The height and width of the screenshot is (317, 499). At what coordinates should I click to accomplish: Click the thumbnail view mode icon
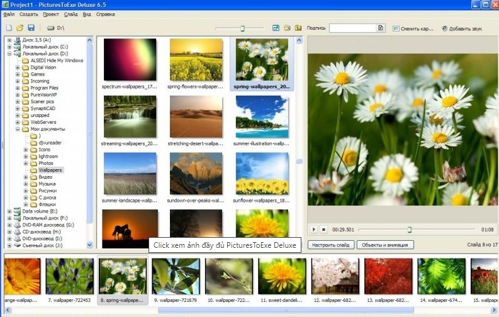276,28
